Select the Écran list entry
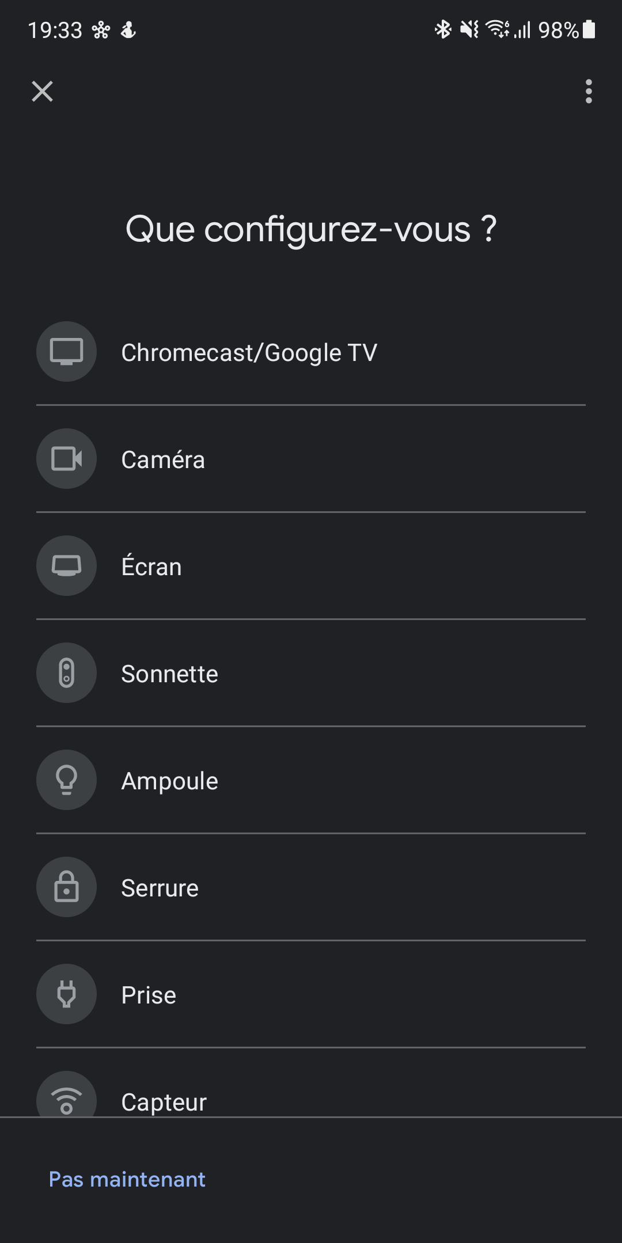 (311, 566)
